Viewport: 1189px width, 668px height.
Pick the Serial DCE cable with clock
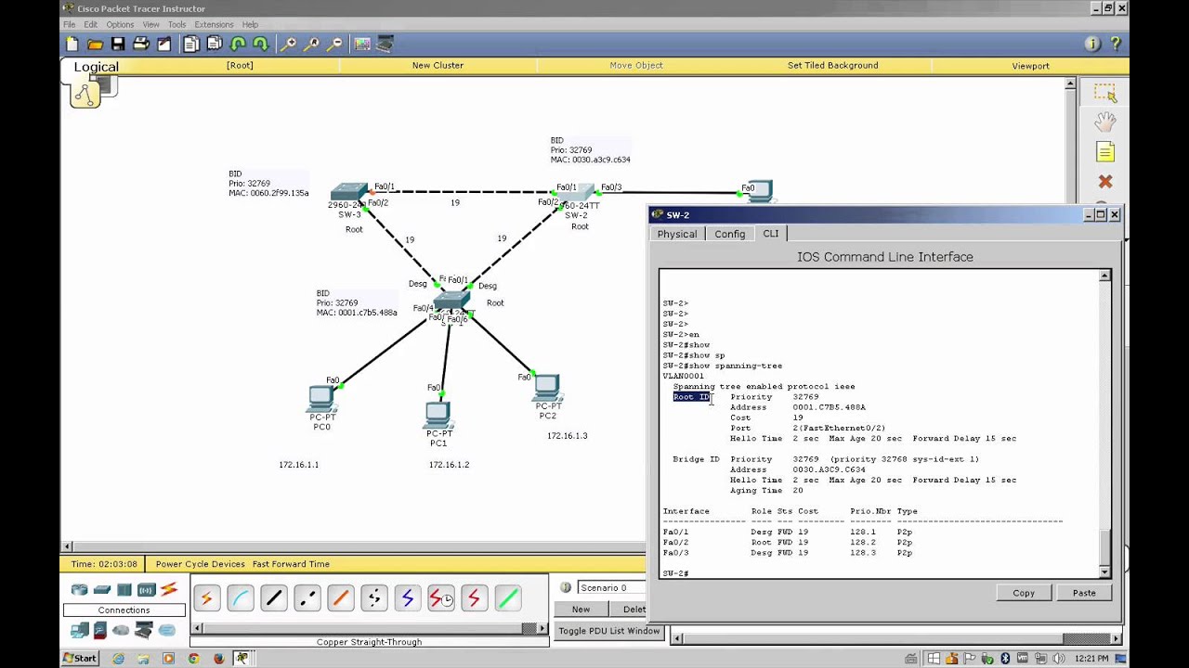coord(441,598)
